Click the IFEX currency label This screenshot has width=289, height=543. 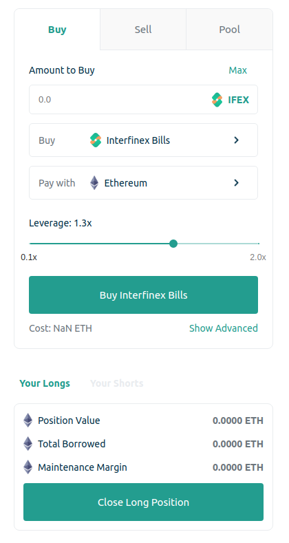point(239,100)
